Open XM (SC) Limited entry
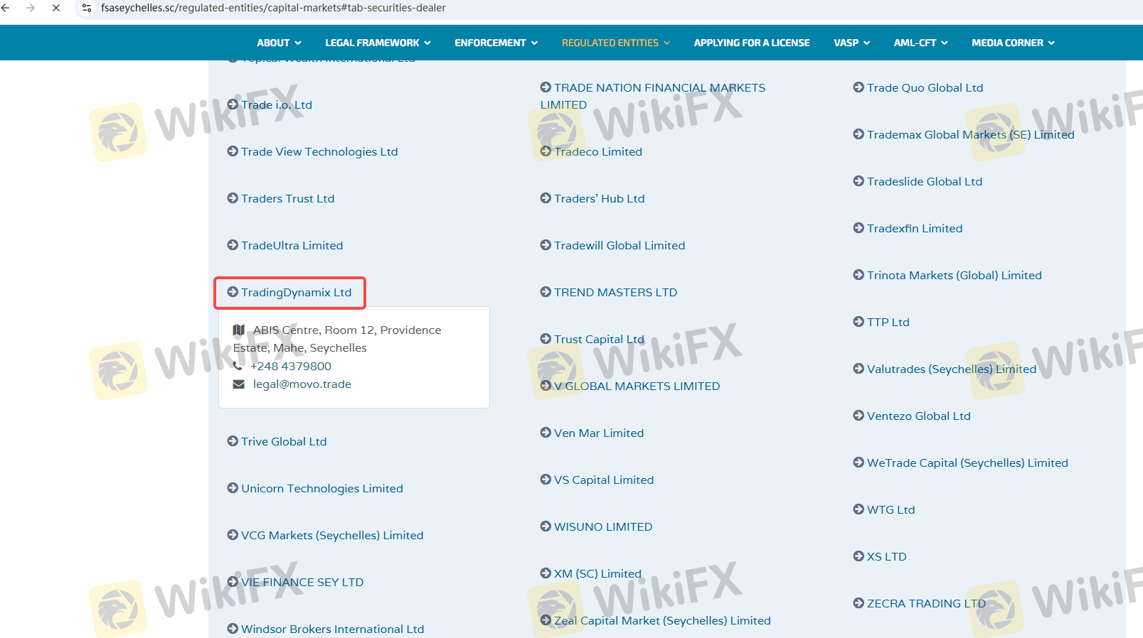 click(597, 573)
